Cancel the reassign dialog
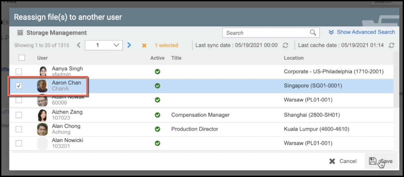Screen dimensions: 404x177 343,161
